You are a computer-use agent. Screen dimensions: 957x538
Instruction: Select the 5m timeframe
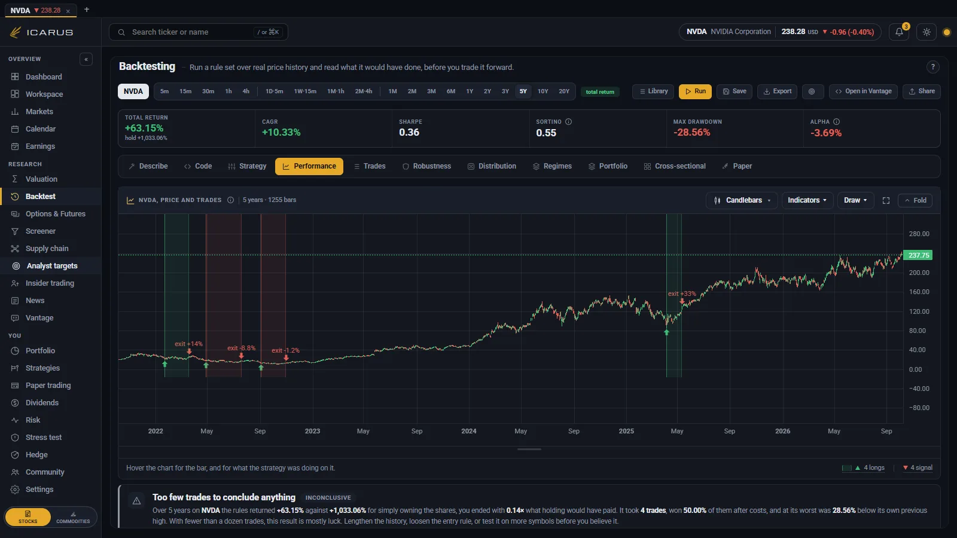pos(164,91)
